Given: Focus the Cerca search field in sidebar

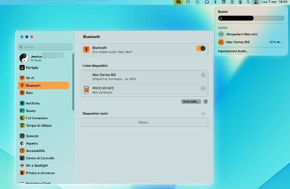Looking at the screenshot, I should click(45, 47).
